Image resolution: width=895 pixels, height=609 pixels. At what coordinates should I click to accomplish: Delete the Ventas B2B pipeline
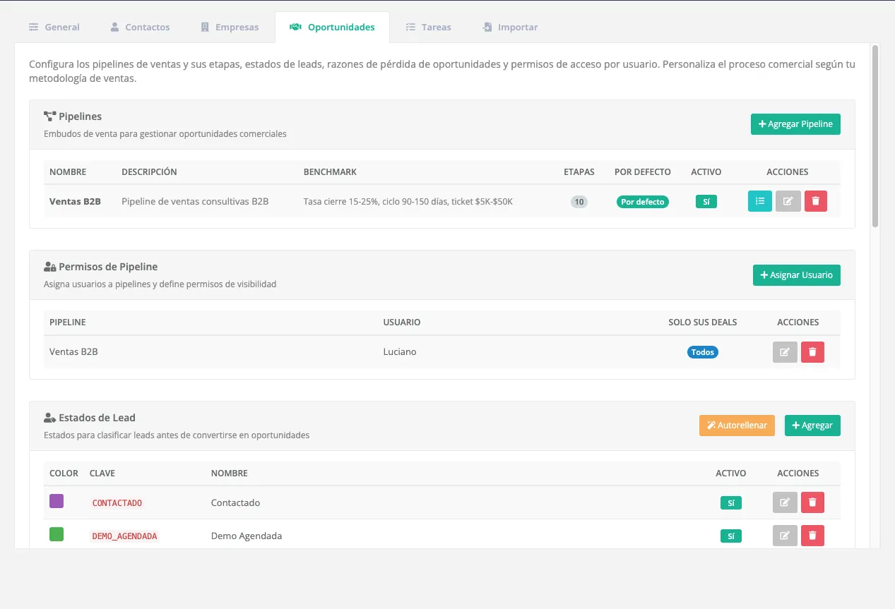(x=815, y=201)
